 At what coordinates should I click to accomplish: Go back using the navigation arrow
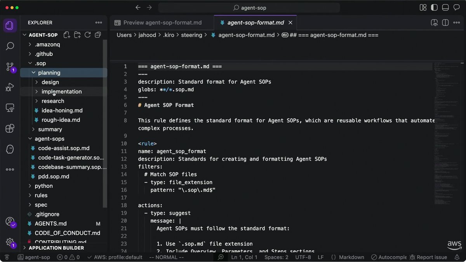[138, 7]
